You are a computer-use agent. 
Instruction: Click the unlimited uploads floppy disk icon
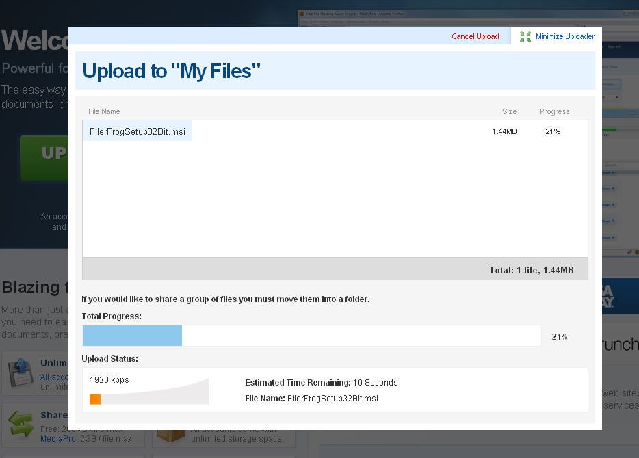(x=21, y=371)
